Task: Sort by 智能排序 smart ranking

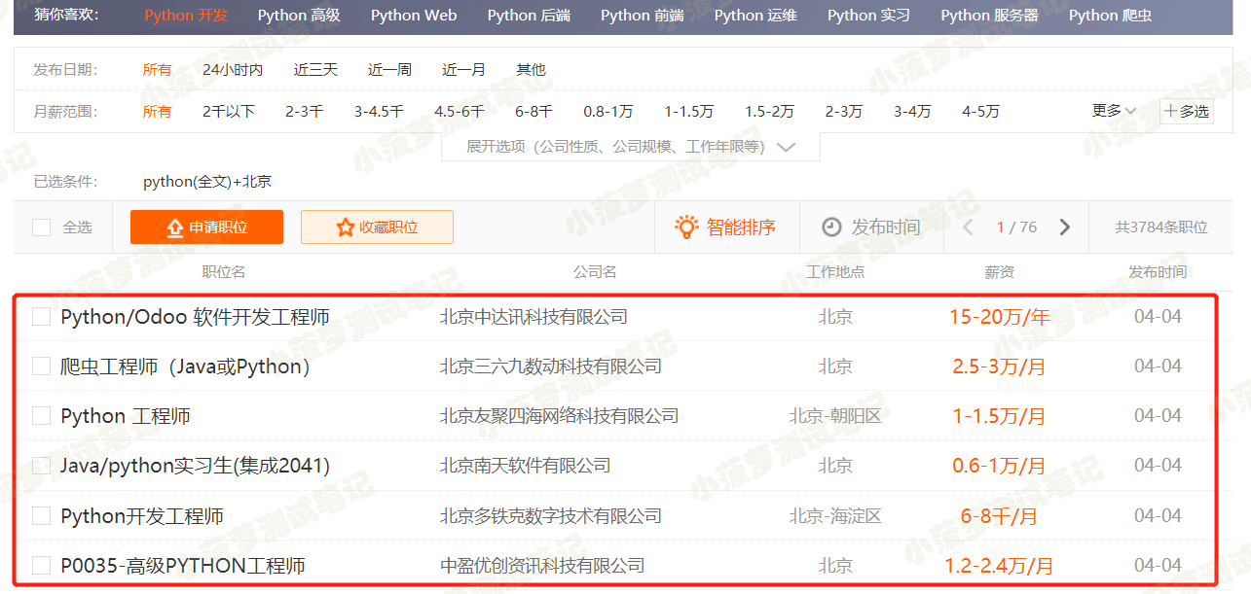Action: click(x=726, y=227)
